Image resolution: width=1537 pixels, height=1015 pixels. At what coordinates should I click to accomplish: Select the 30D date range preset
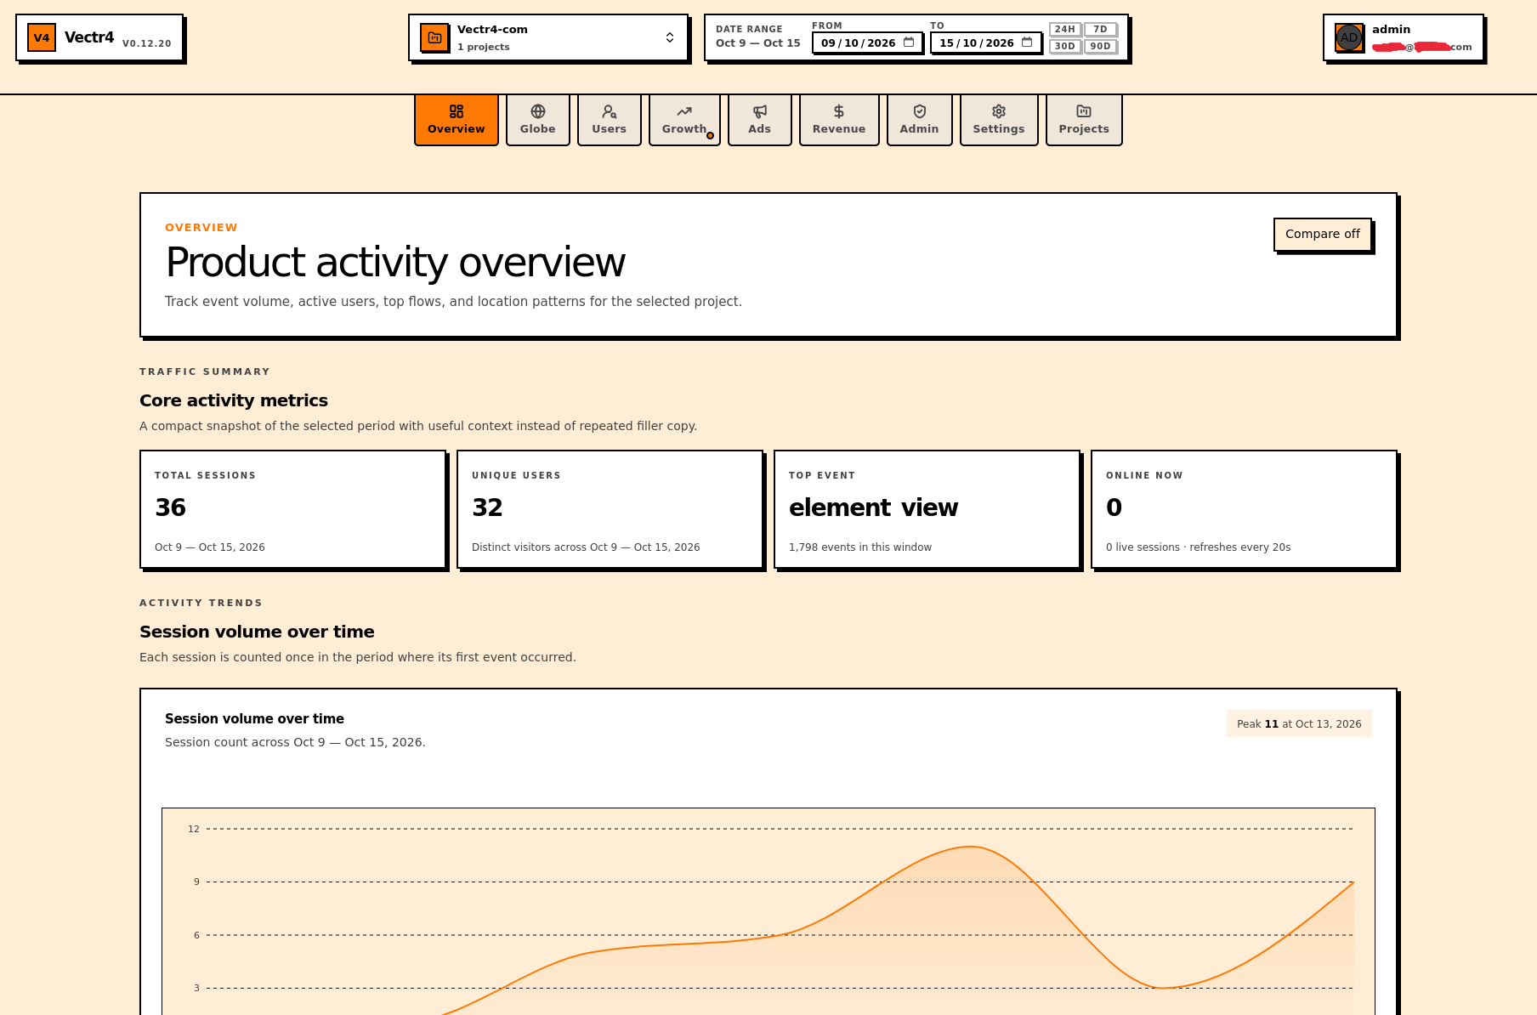[1065, 46]
